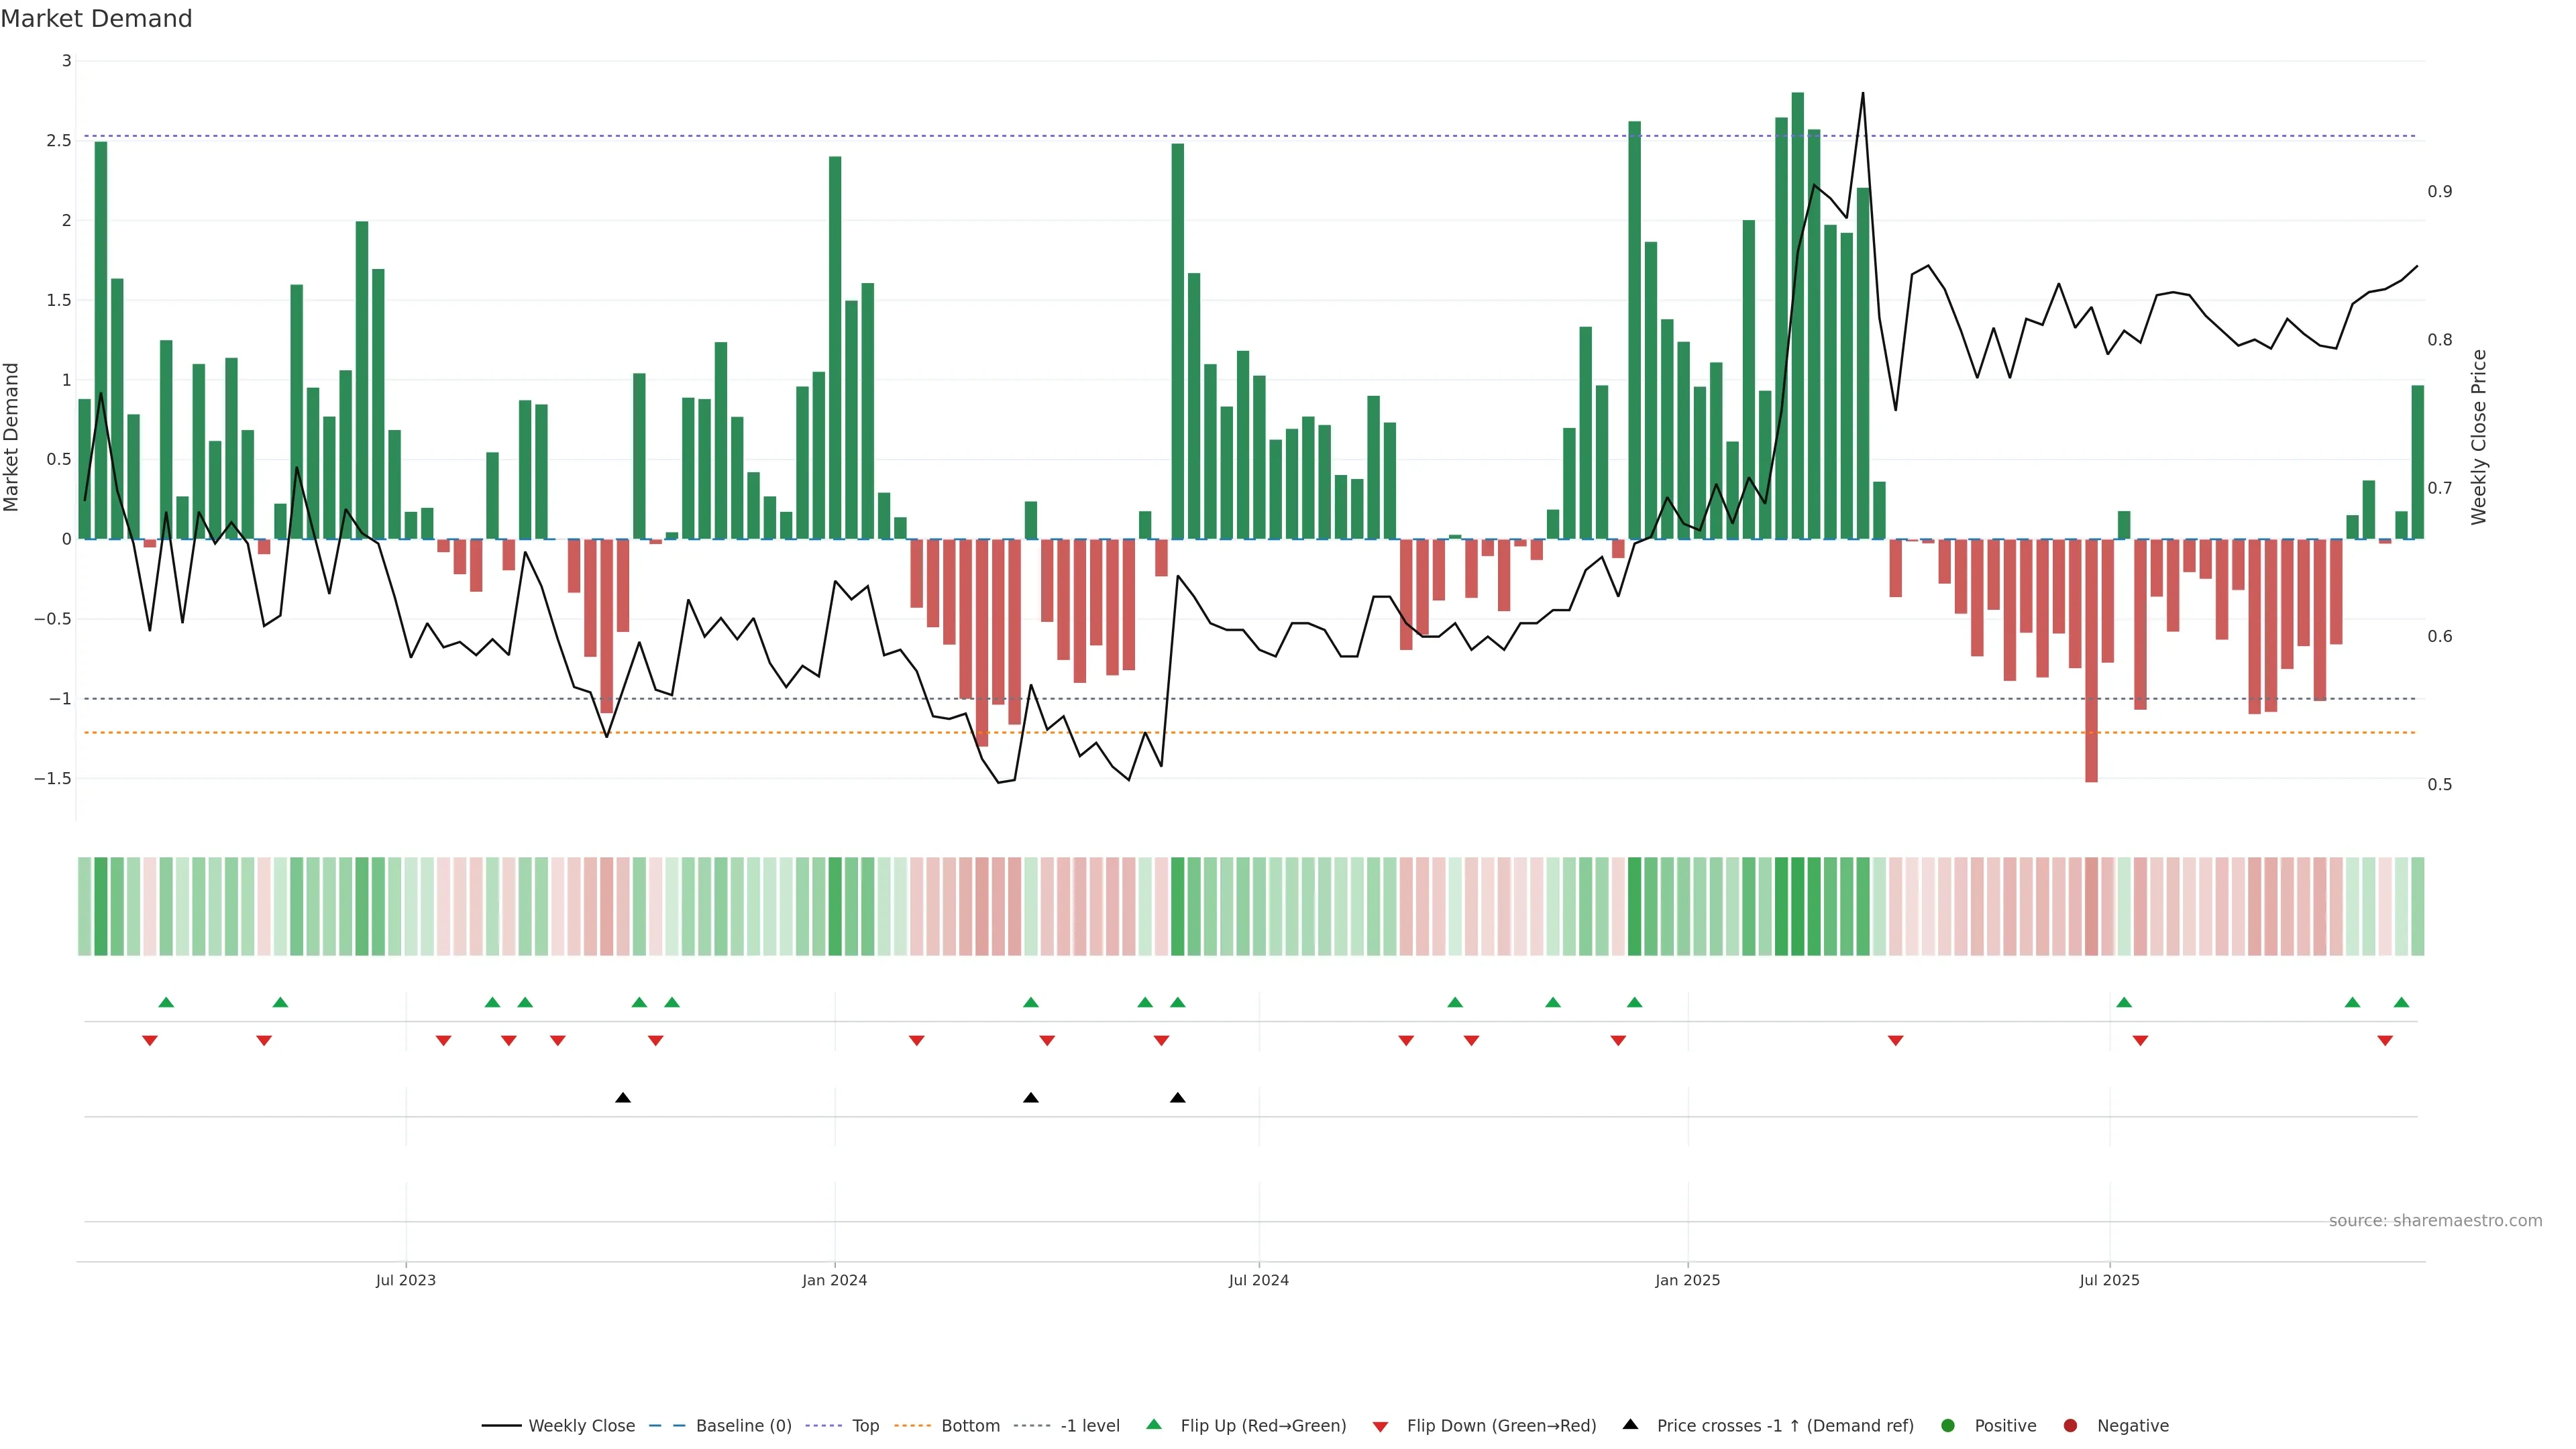Click the Market Demand chart title
Viewport: 2576px width, 1449px height.
tap(96, 19)
